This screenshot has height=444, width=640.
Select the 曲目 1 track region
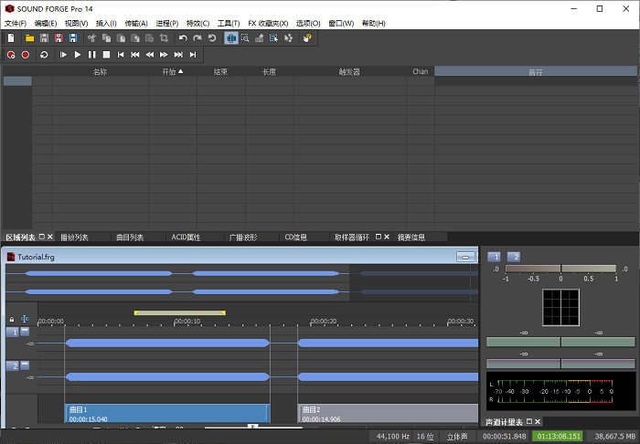[x=166, y=414]
